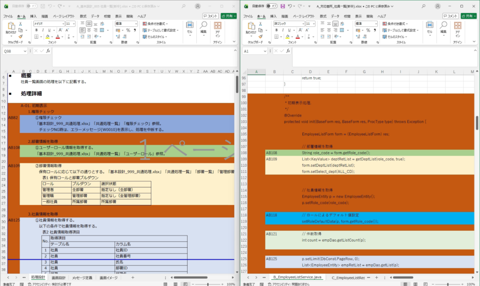Viewport: 480px width, 286px height.
Task: Toggle Underline in left window ribbon
Action: 49,30
